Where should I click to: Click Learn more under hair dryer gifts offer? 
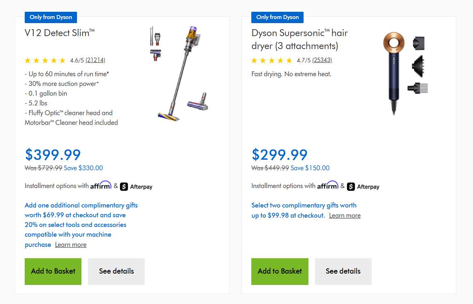tap(345, 216)
